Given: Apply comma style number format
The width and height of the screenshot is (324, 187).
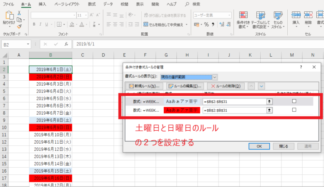Looking at the screenshot, I should click(x=213, y=24).
